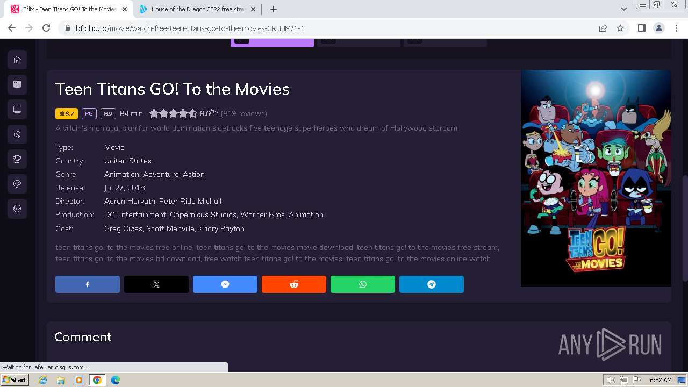
Task: Click the 'Jul 27, 2018' release date
Action: tap(124, 188)
